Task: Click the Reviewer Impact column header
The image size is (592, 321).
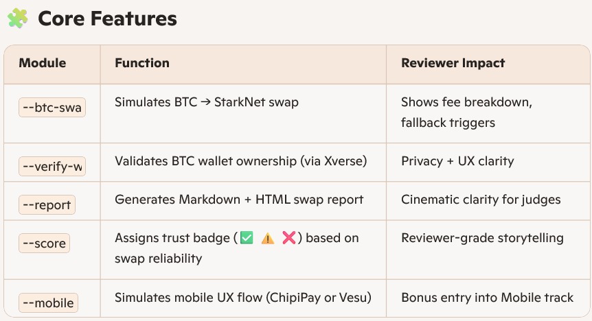Action: [x=453, y=64]
